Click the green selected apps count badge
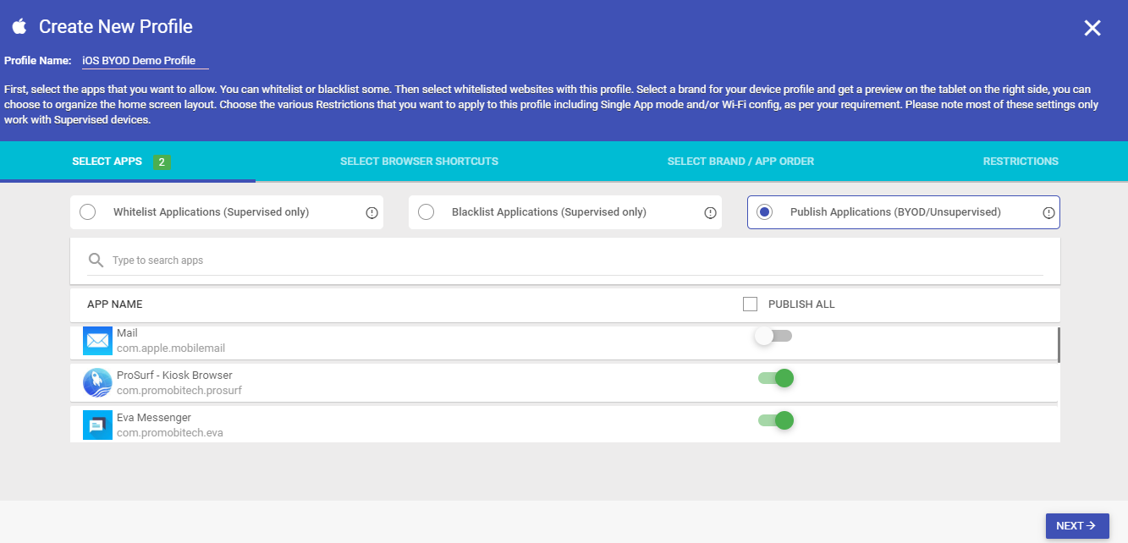This screenshot has height=543, width=1128. pos(162,162)
